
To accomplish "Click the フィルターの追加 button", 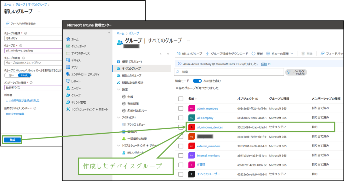I will (296, 72).
